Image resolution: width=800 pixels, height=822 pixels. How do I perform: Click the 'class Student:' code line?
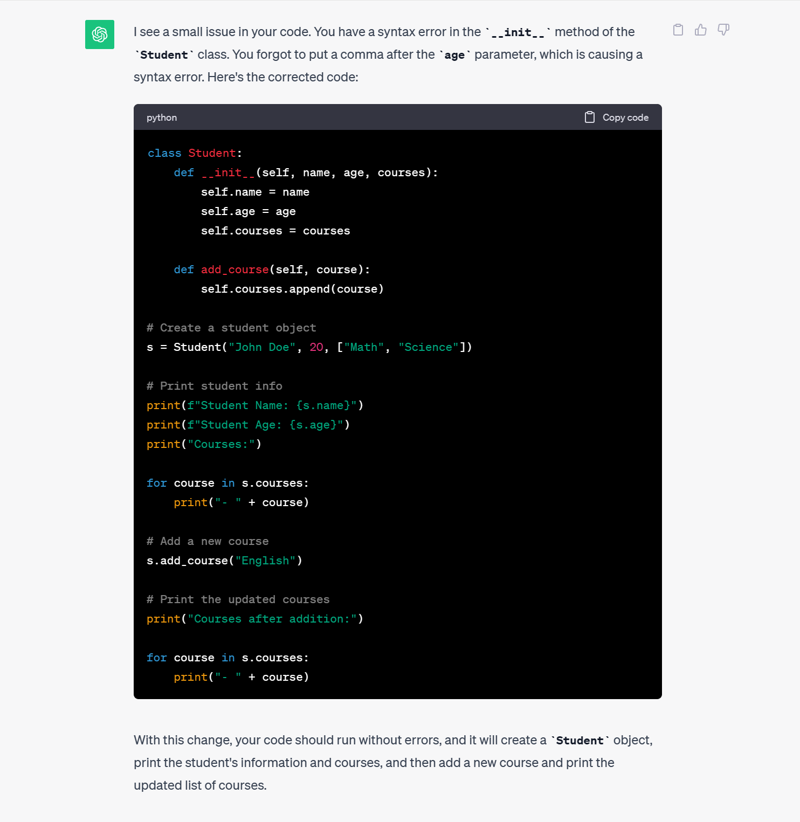point(195,153)
